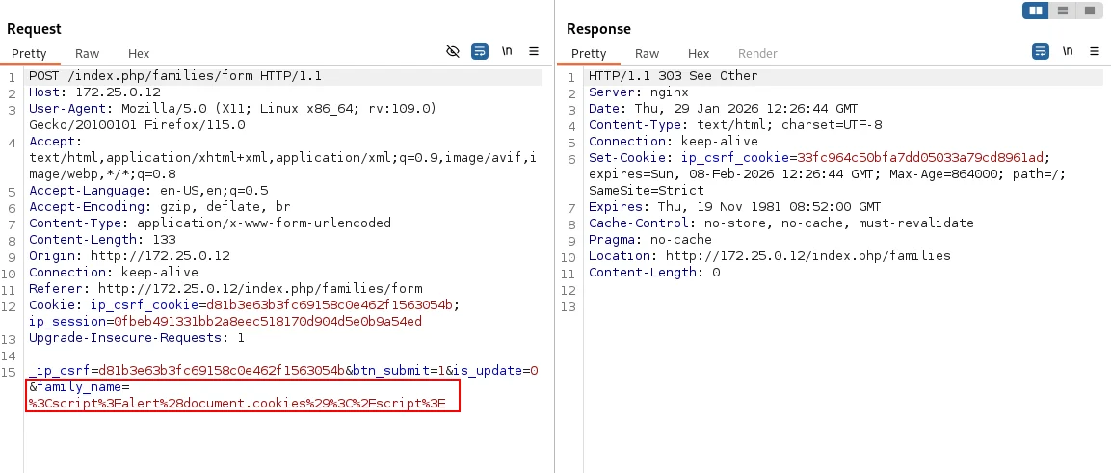Click the HTTP/1.1 303 See Other status line
Viewport: 1111px width, 473px height.
pyautogui.click(x=674, y=76)
